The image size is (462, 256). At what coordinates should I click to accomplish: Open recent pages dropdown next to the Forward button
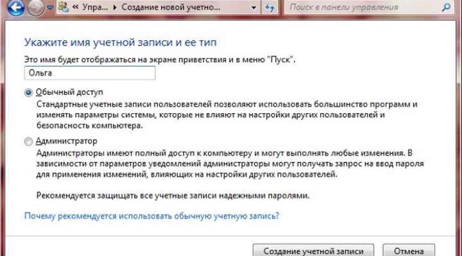pyautogui.click(x=50, y=8)
